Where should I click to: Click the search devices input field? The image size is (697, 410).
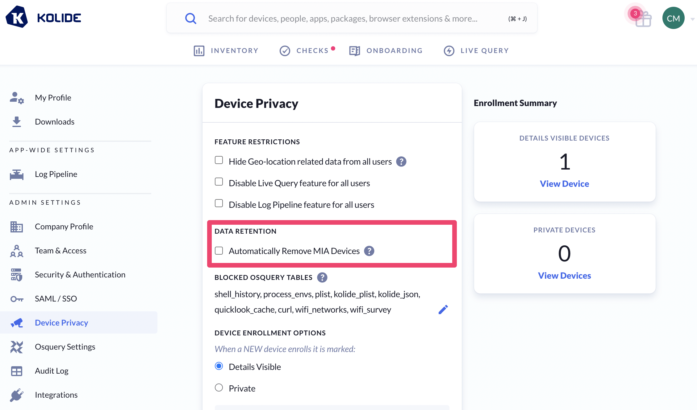coord(343,18)
